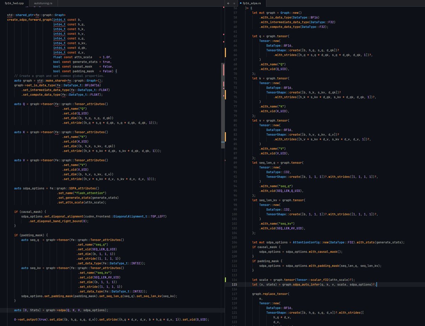Screen dimensions: 425x326
Task: Go forward with the right arrow icon
Action: tap(234, 3)
